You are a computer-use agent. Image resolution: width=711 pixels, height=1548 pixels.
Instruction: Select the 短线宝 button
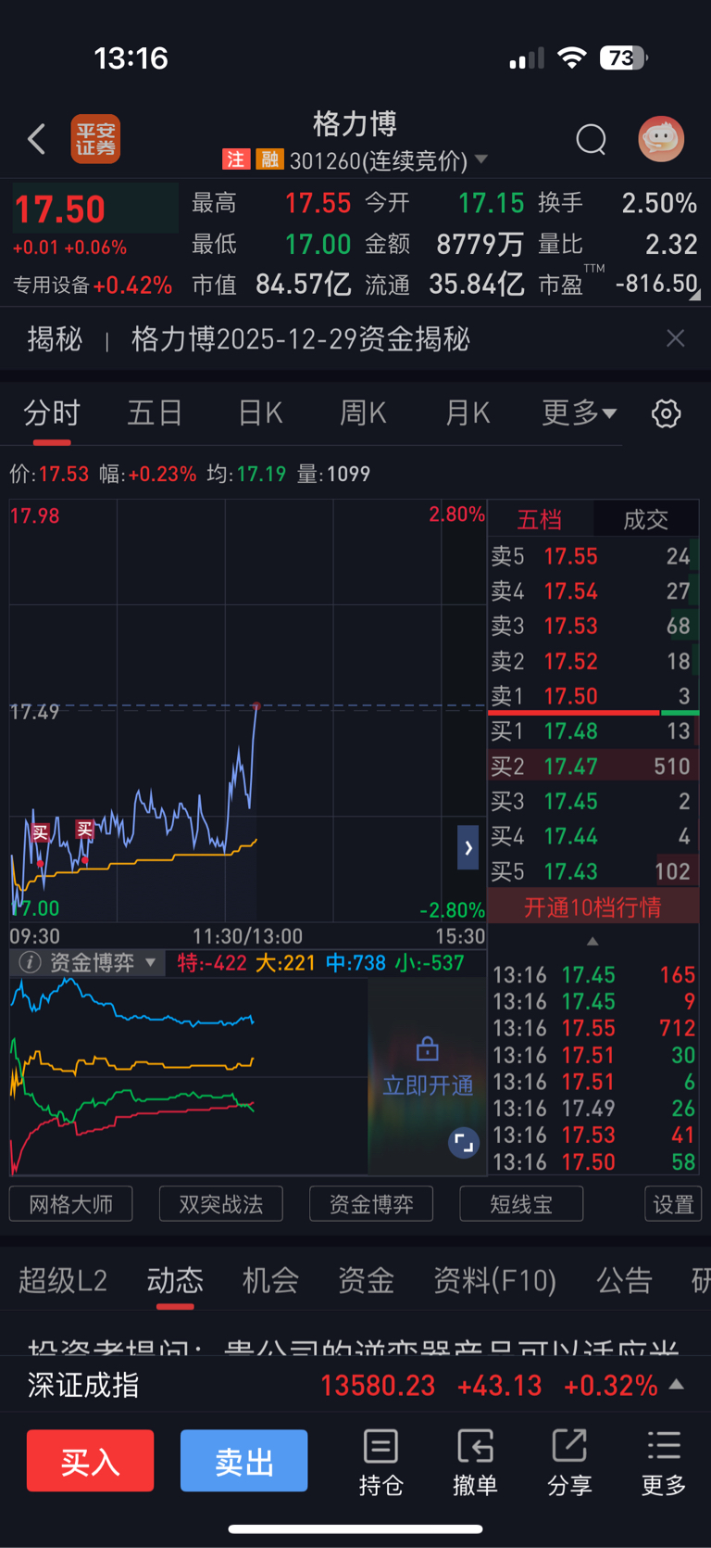click(x=521, y=1204)
